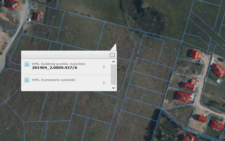Click the WMS, Wyznaczanie wysokości label
Screen dimensions: 225x141
point(54,80)
